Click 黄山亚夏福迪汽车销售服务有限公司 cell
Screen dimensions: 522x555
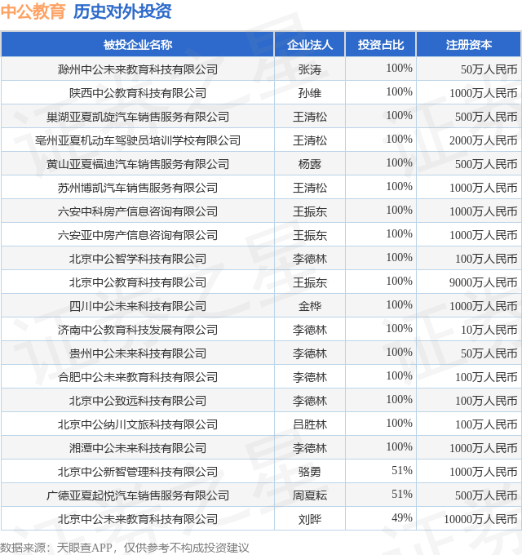pos(138,164)
